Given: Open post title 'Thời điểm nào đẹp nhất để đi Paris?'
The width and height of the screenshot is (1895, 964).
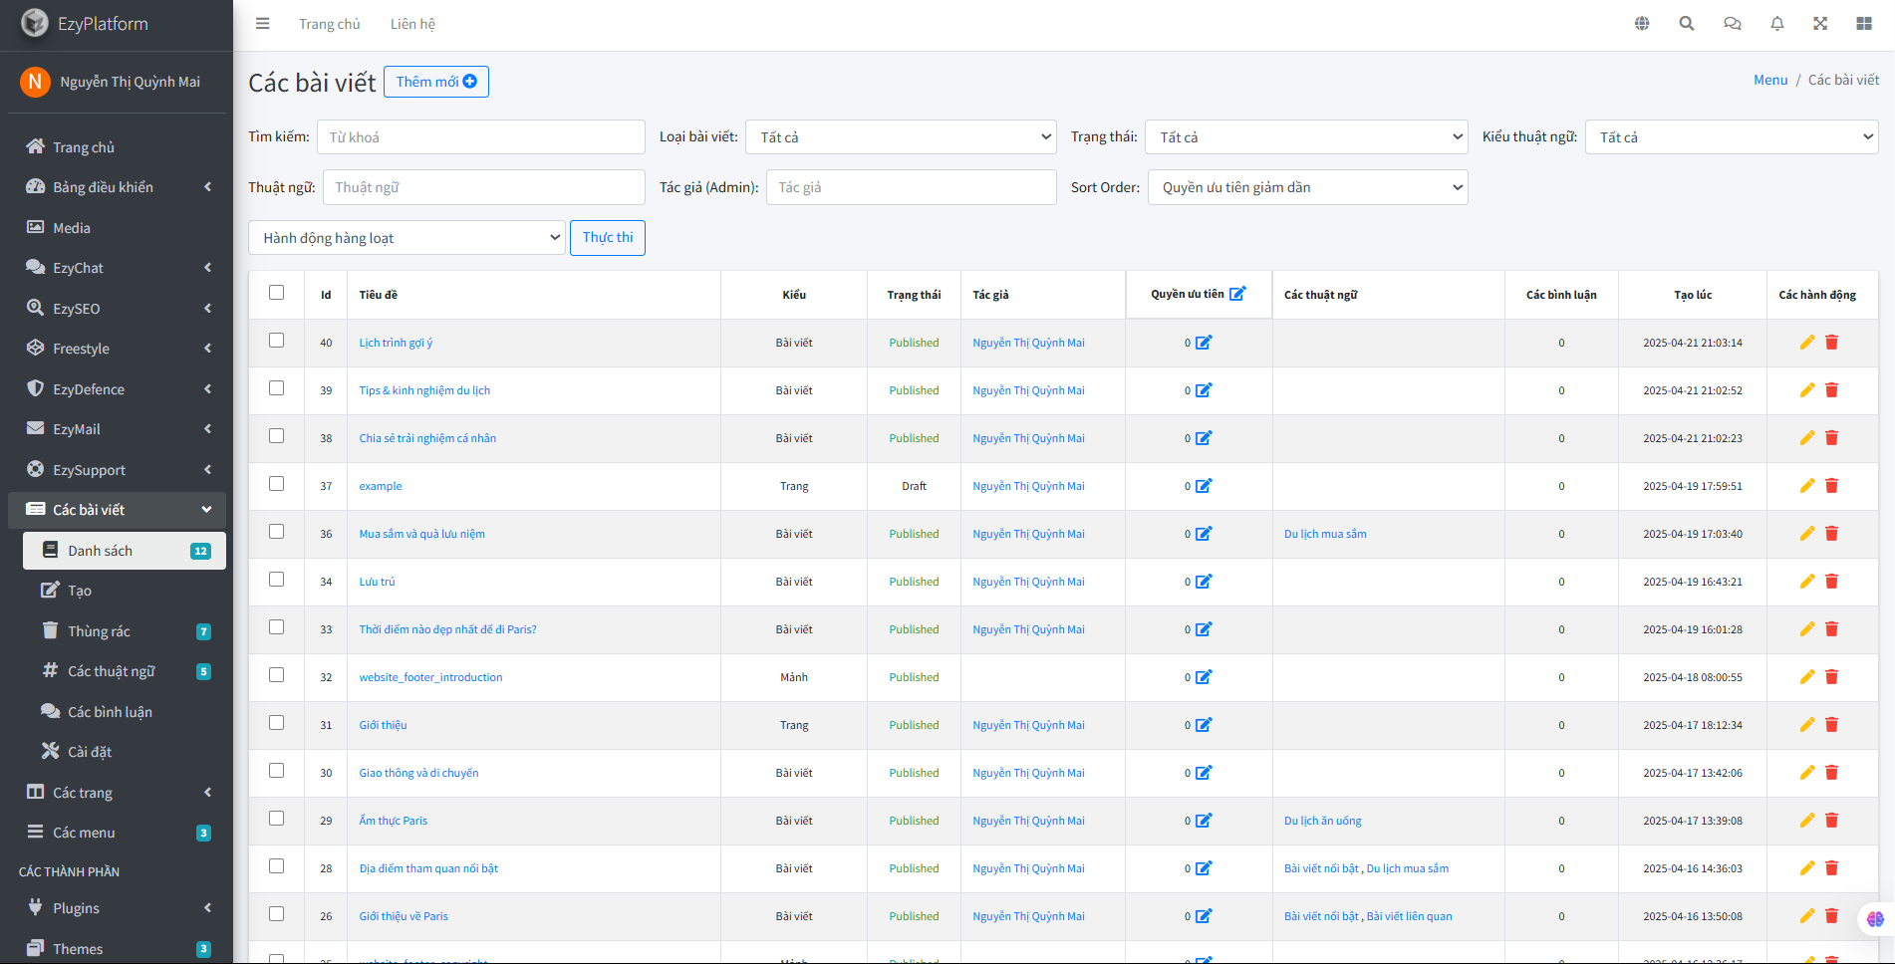Looking at the screenshot, I should (x=447, y=629).
